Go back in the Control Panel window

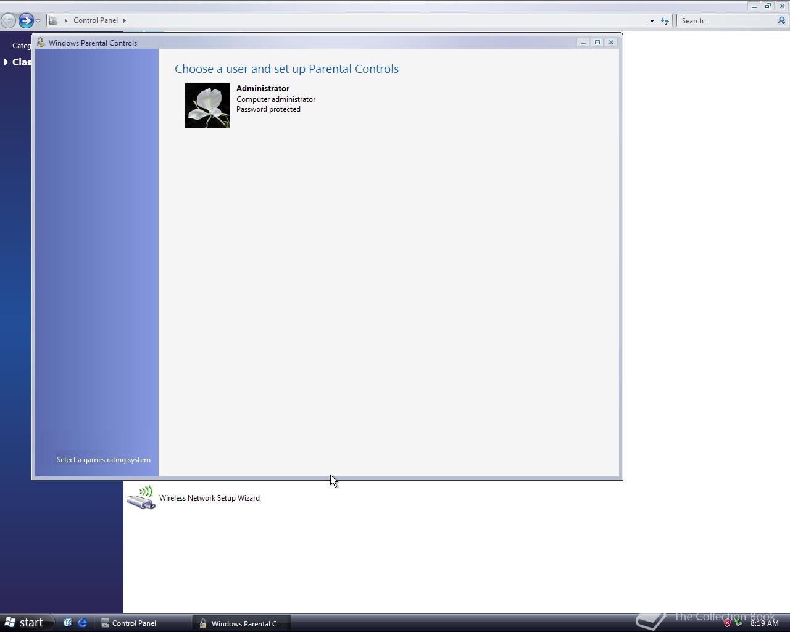coord(8,20)
